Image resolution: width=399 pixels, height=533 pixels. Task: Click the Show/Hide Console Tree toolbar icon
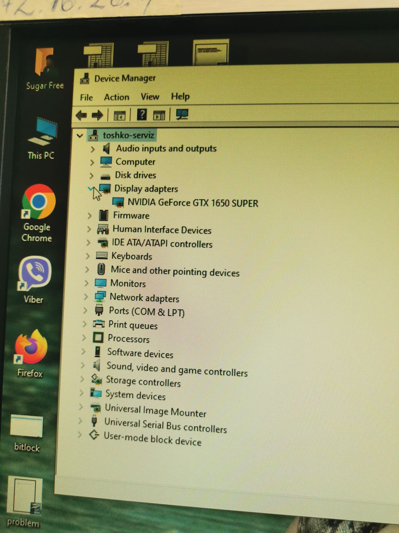120,115
